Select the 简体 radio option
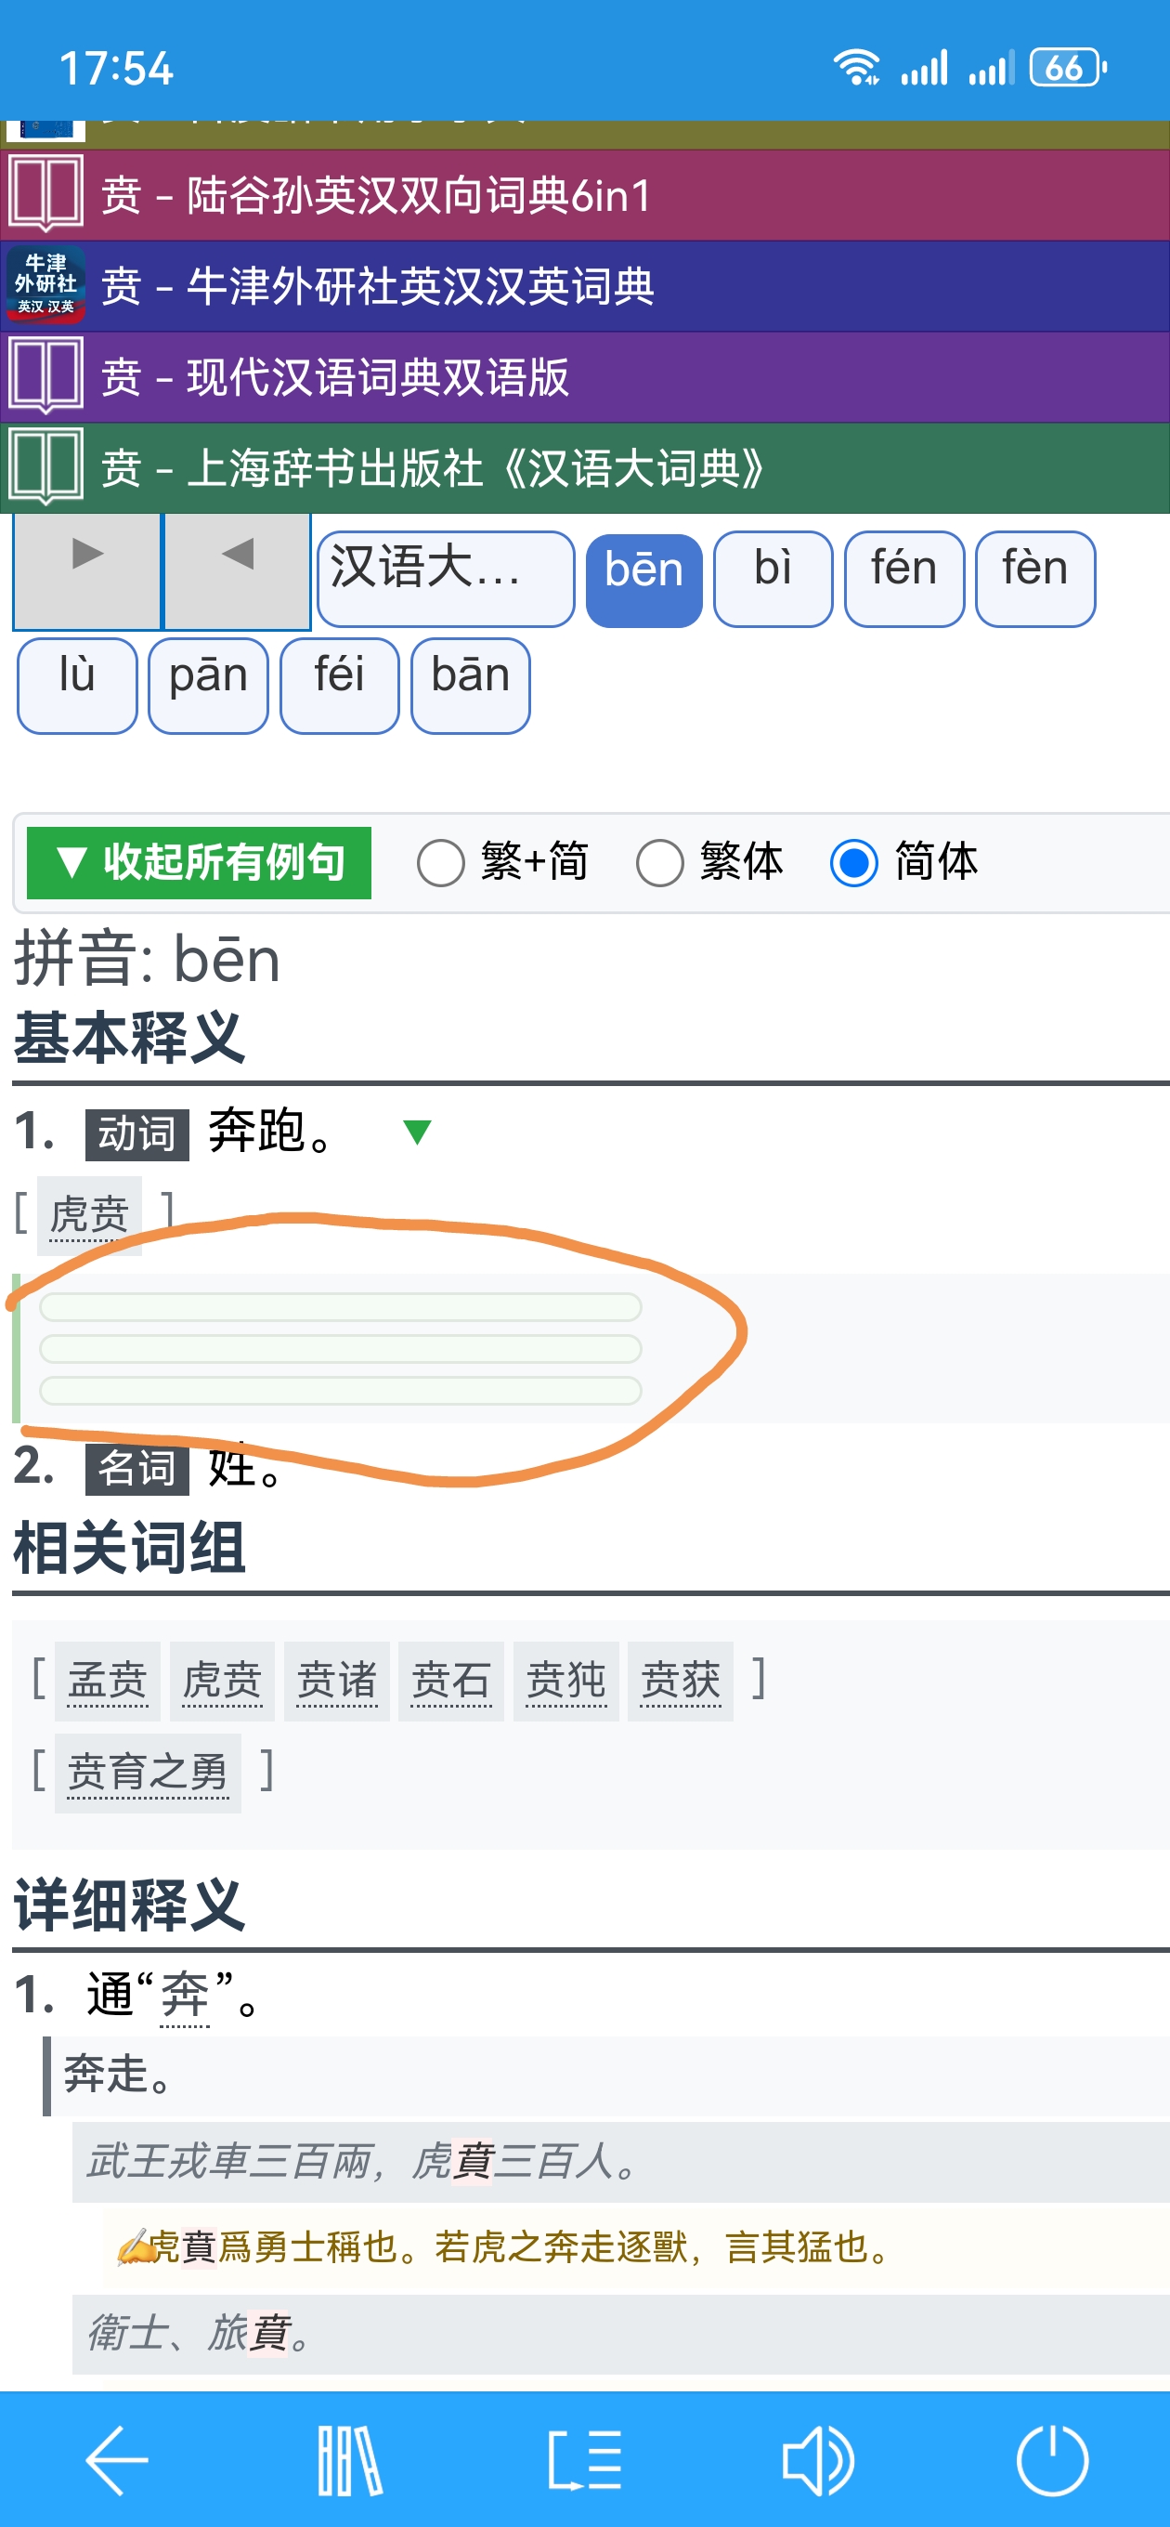1170x2527 pixels. (853, 863)
